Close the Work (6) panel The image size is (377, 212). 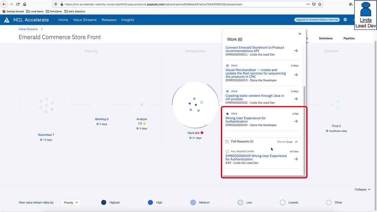(299, 33)
